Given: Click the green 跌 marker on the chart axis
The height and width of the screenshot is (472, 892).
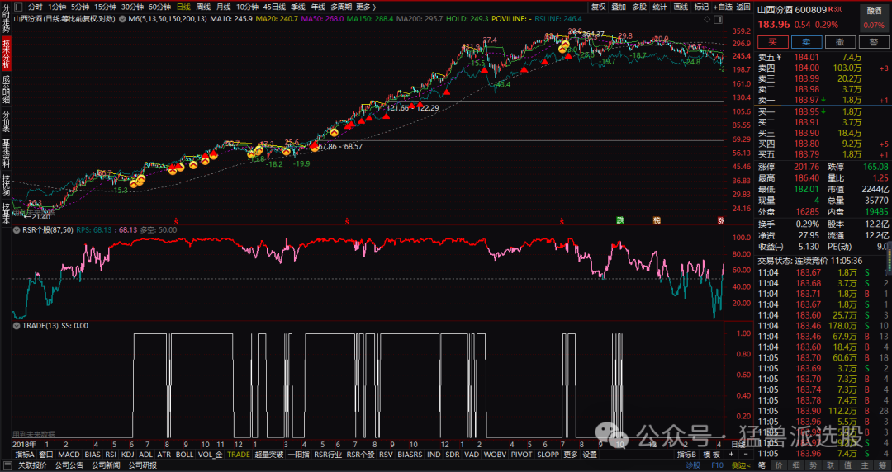Looking at the screenshot, I should coord(620,220).
